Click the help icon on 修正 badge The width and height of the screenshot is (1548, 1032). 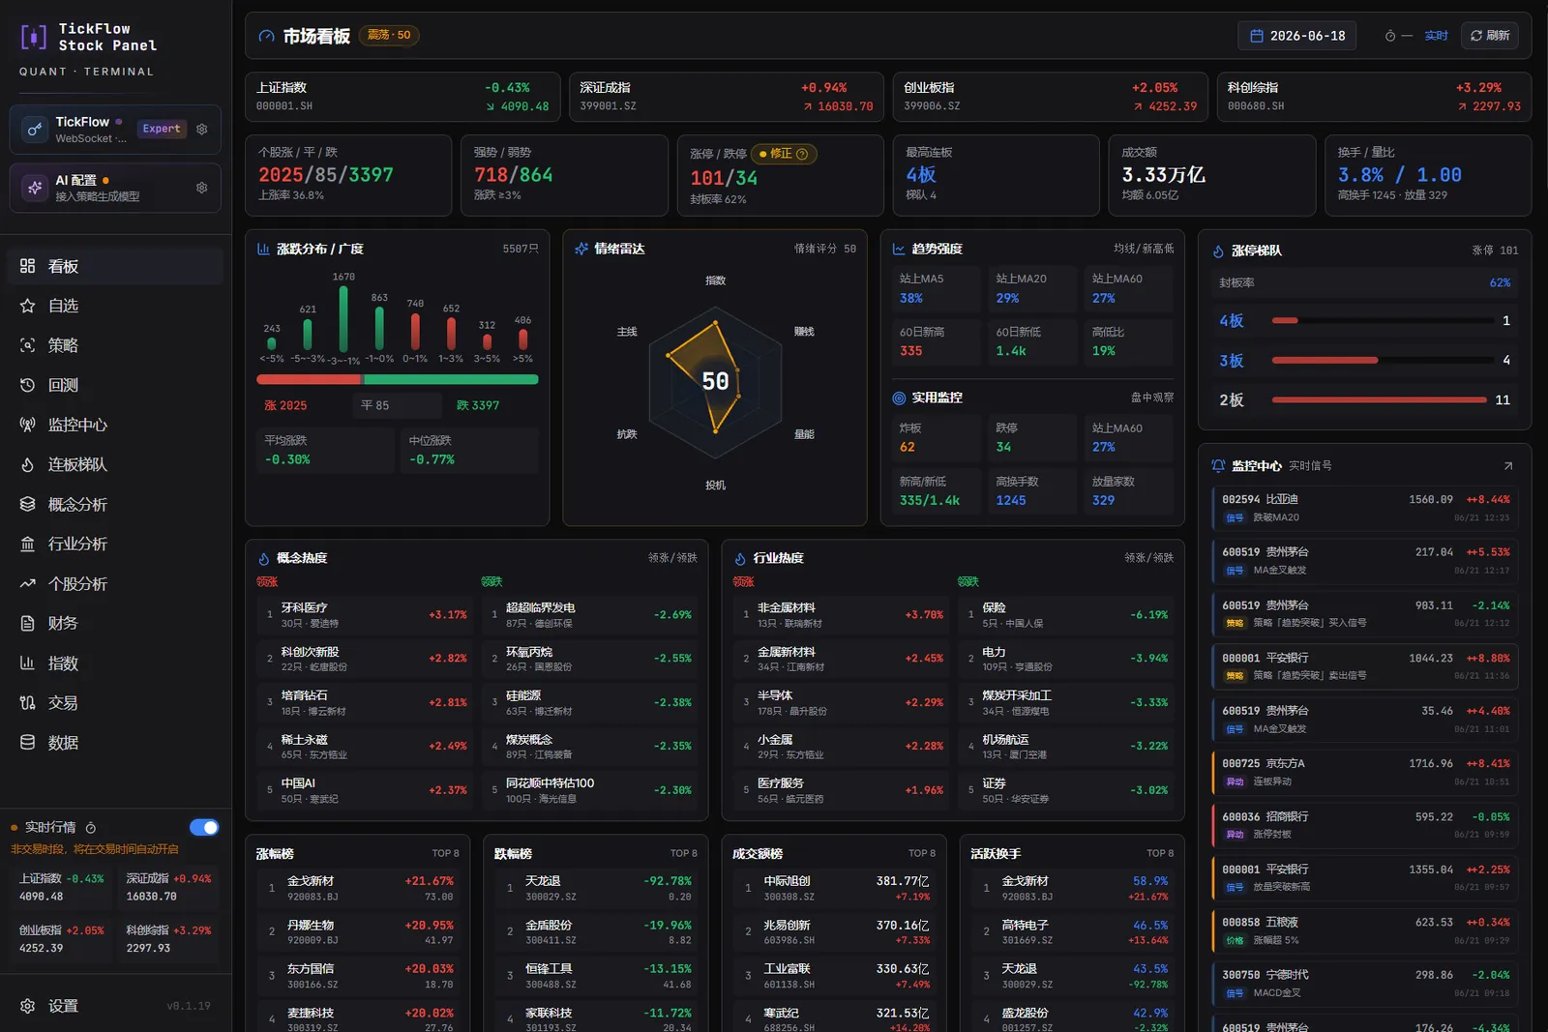click(802, 154)
